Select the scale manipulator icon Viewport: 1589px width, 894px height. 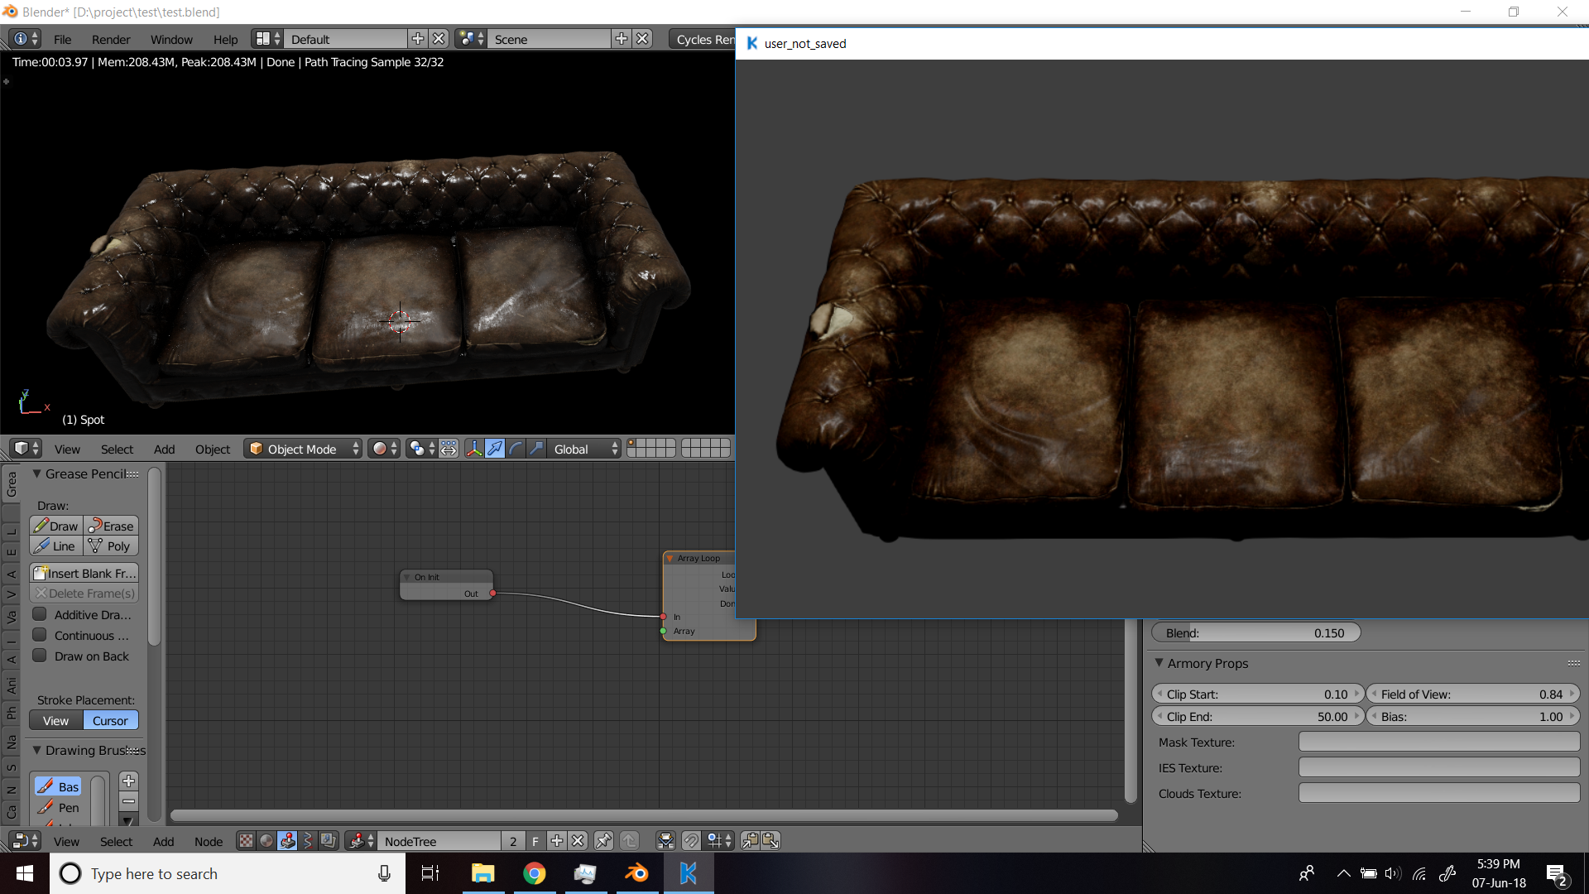click(536, 449)
